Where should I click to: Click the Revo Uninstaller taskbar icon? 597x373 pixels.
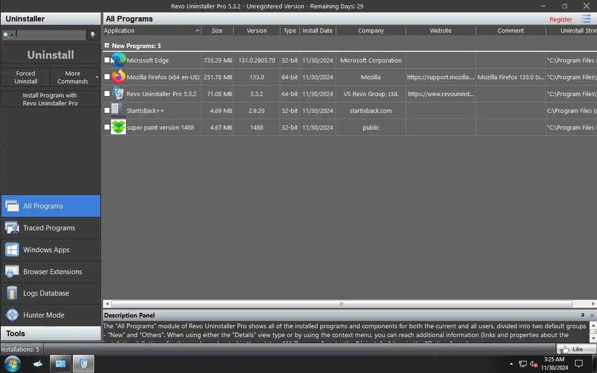[83, 364]
